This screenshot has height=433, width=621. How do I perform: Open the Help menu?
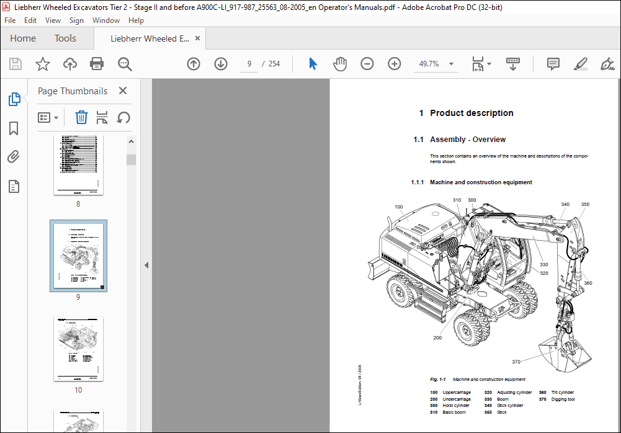coord(136,20)
